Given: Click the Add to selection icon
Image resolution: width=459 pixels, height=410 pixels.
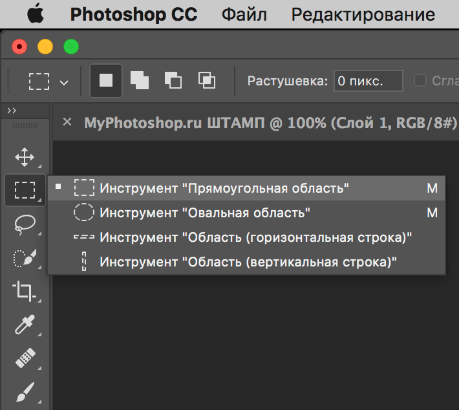Looking at the screenshot, I should pos(140,80).
